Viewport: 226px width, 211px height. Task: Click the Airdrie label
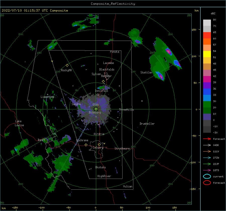click(99, 134)
